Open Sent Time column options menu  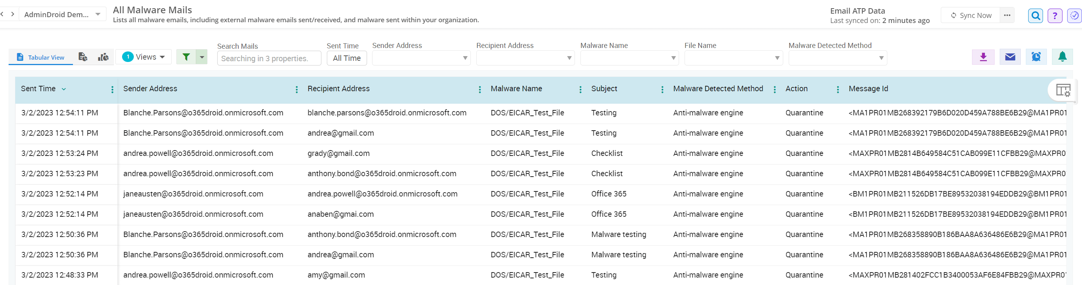[112, 89]
